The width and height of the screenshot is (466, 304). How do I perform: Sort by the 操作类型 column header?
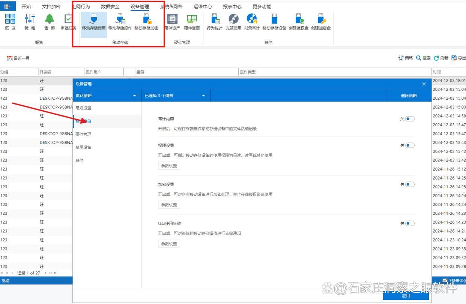[x=335, y=72]
